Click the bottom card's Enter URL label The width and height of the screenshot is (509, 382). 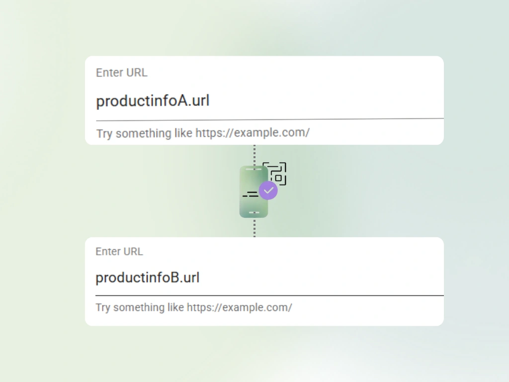point(119,251)
